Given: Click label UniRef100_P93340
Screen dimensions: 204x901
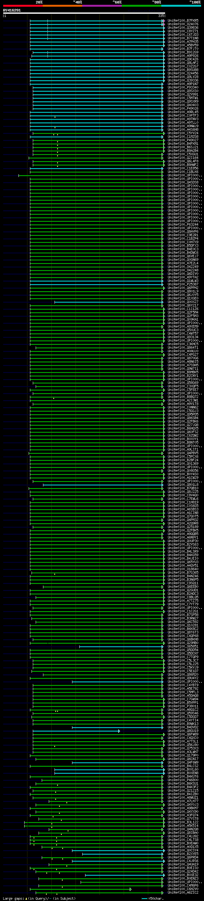Looking at the screenshot, I should [183, 88].
